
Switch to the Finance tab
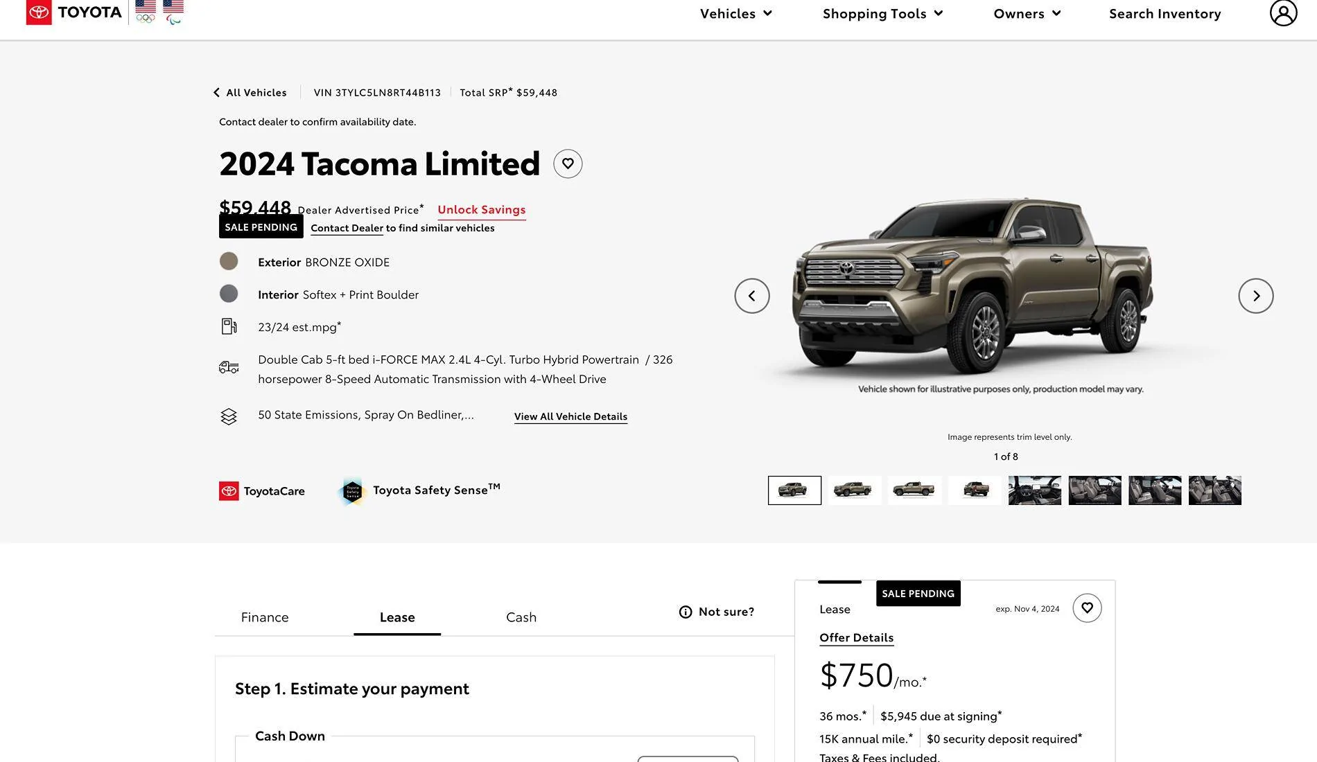tap(265, 617)
